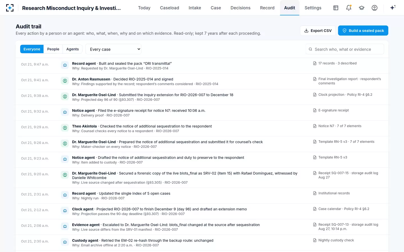Open the Intake tab

(x=195, y=8)
